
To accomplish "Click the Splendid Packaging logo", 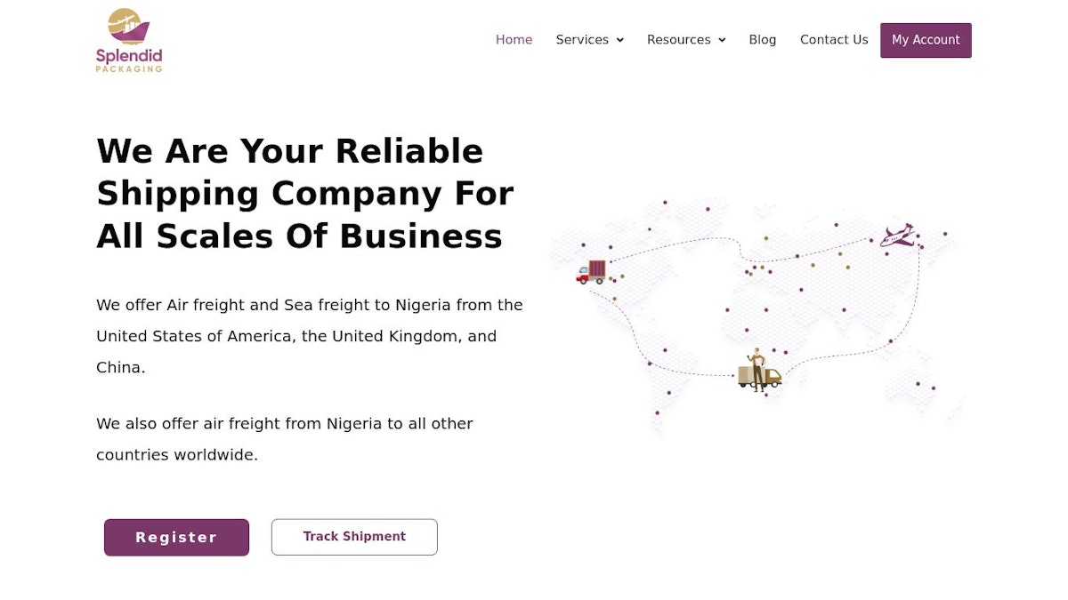I will coord(129,41).
